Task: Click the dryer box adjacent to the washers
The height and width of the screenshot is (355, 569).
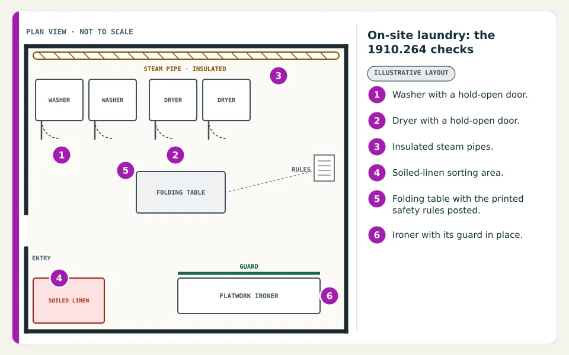Action: pyautogui.click(x=173, y=100)
